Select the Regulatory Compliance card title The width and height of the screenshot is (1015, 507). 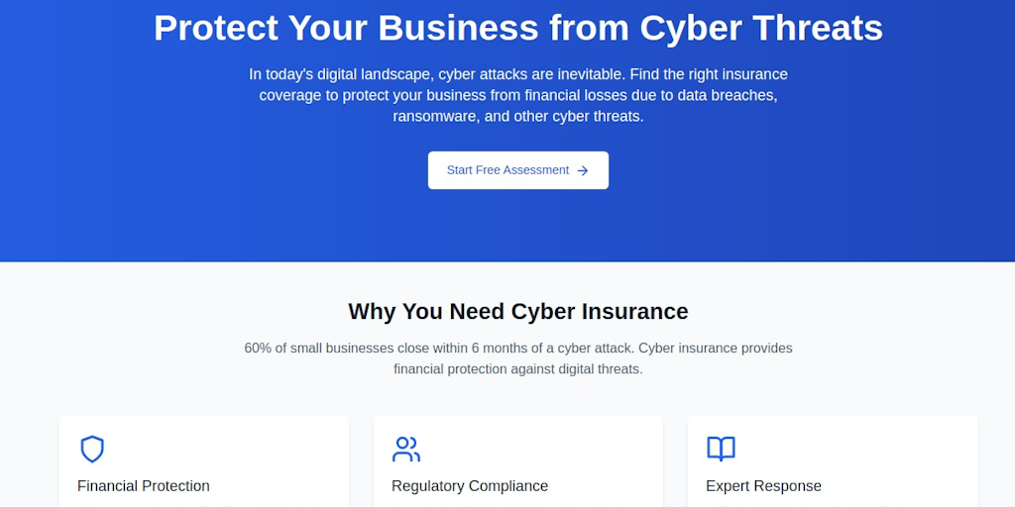pyautogui.click(x=469, y=485)
